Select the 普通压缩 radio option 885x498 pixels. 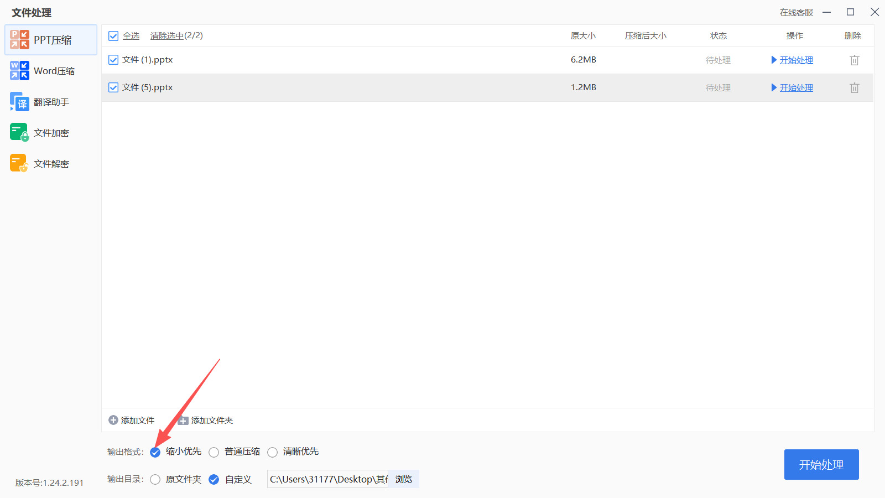coord(214,452)
